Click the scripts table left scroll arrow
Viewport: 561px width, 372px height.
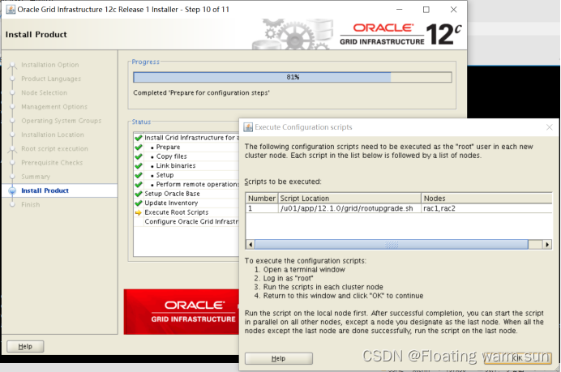(251, 245)
